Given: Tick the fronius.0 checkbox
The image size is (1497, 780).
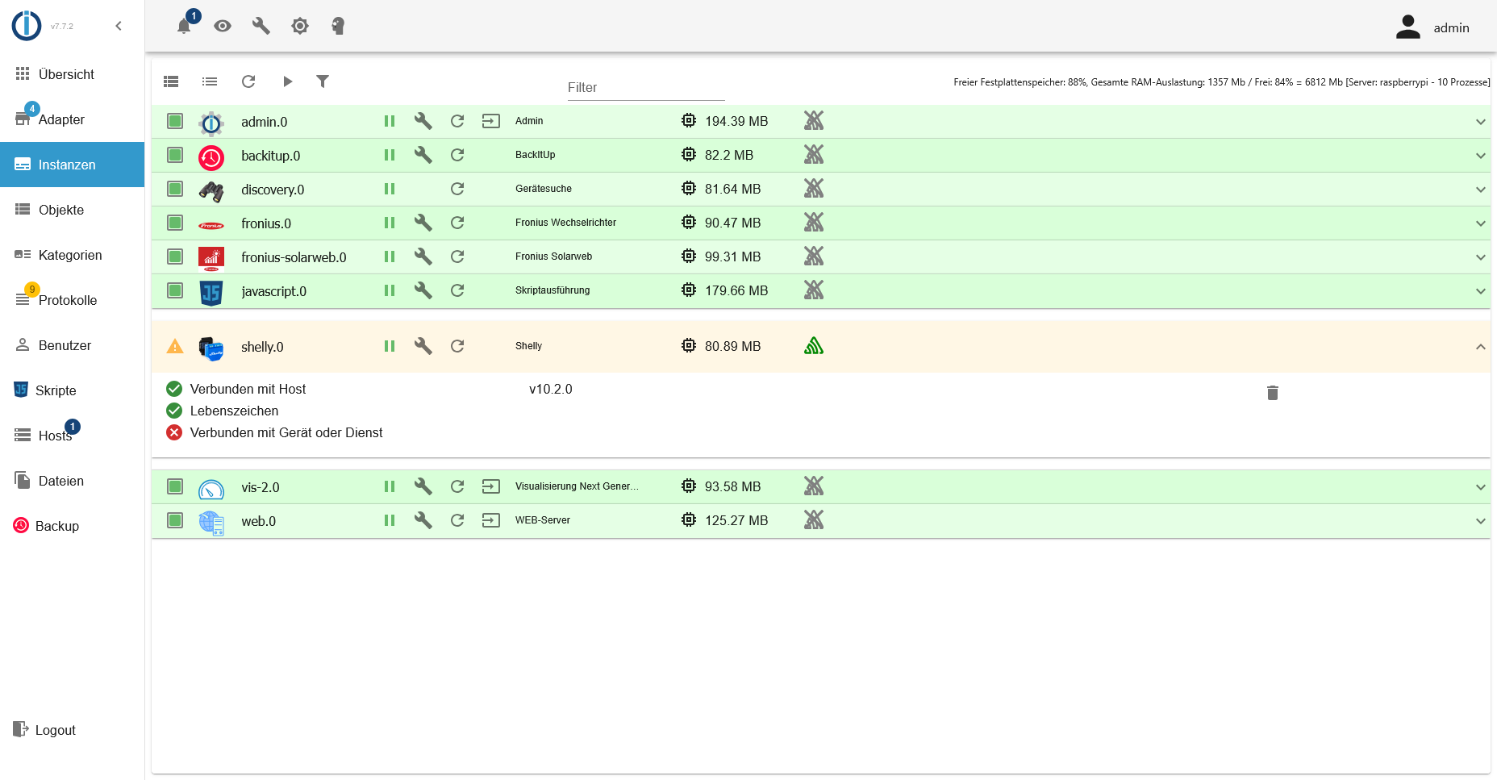Looking at the screenshot, I should coord(175,223).
